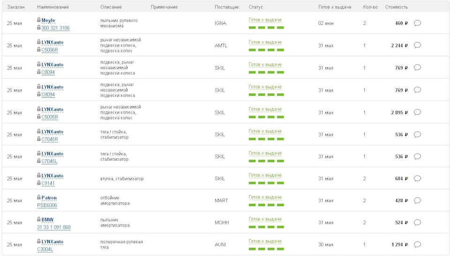Open comment bubble for Meyle order row
Image resolution: width=450 pixels, height=256 pixels.
[417, 23]
